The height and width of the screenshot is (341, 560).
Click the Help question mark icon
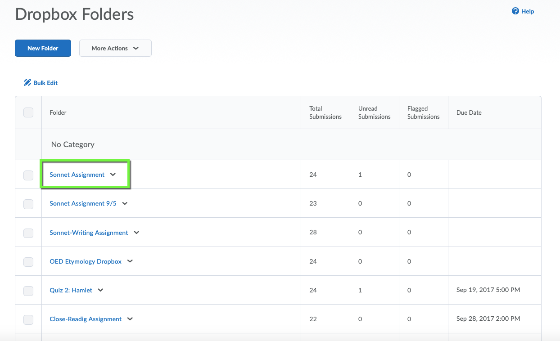[515, 11]
